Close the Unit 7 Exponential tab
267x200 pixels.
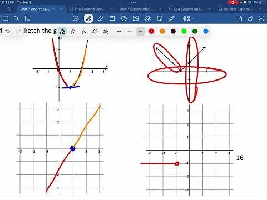pyautogui.click(x=160, y=9)
